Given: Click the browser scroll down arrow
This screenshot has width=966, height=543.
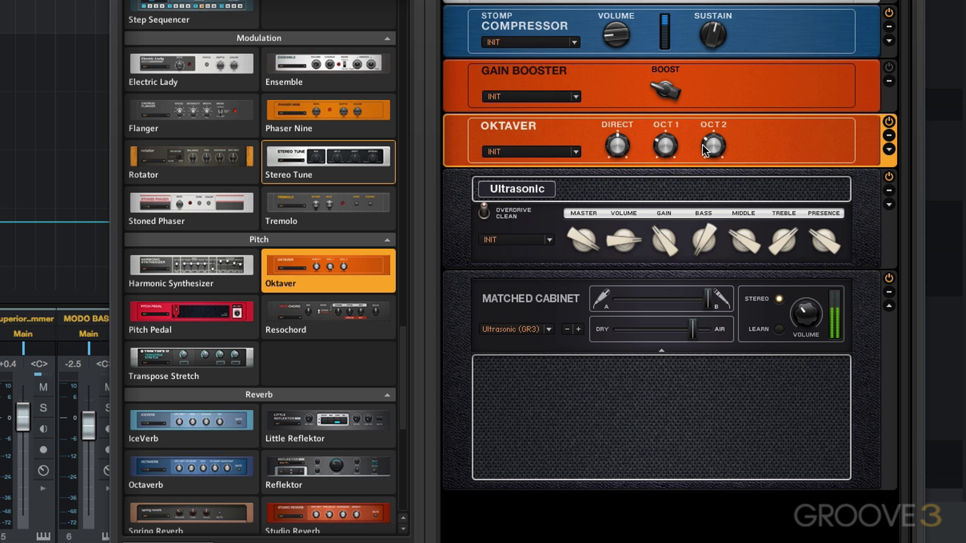Looking at the screenshot, I should pyautogui.click(x=403, y=529).
